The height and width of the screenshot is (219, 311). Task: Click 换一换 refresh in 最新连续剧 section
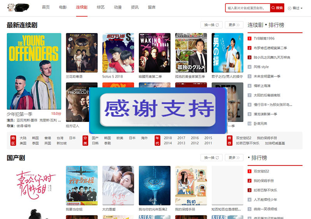[211, 25]
